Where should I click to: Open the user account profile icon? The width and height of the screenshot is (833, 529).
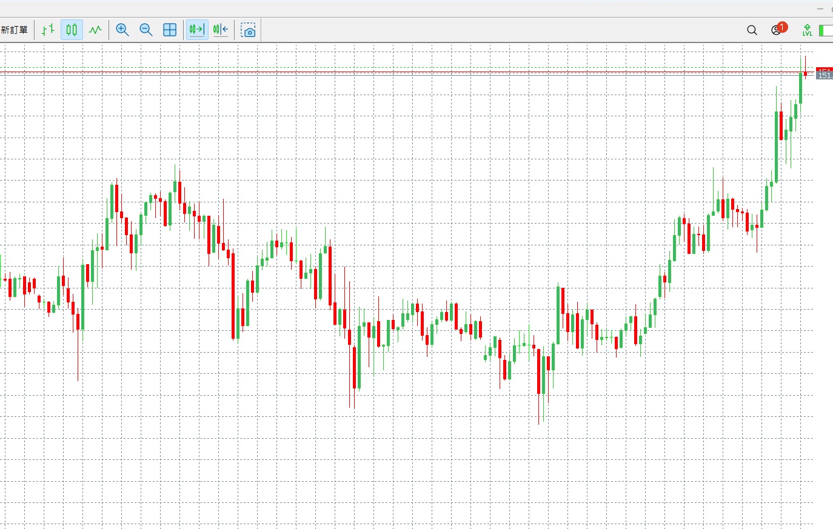point(775,31)
